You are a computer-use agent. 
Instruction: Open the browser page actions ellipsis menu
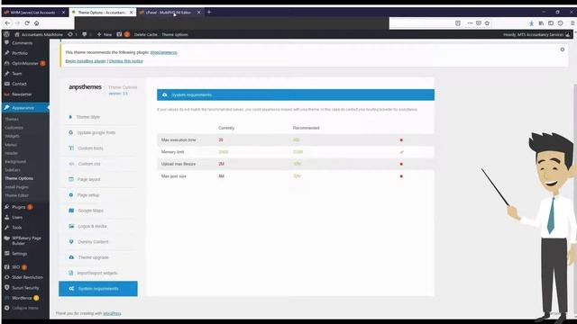470,22
